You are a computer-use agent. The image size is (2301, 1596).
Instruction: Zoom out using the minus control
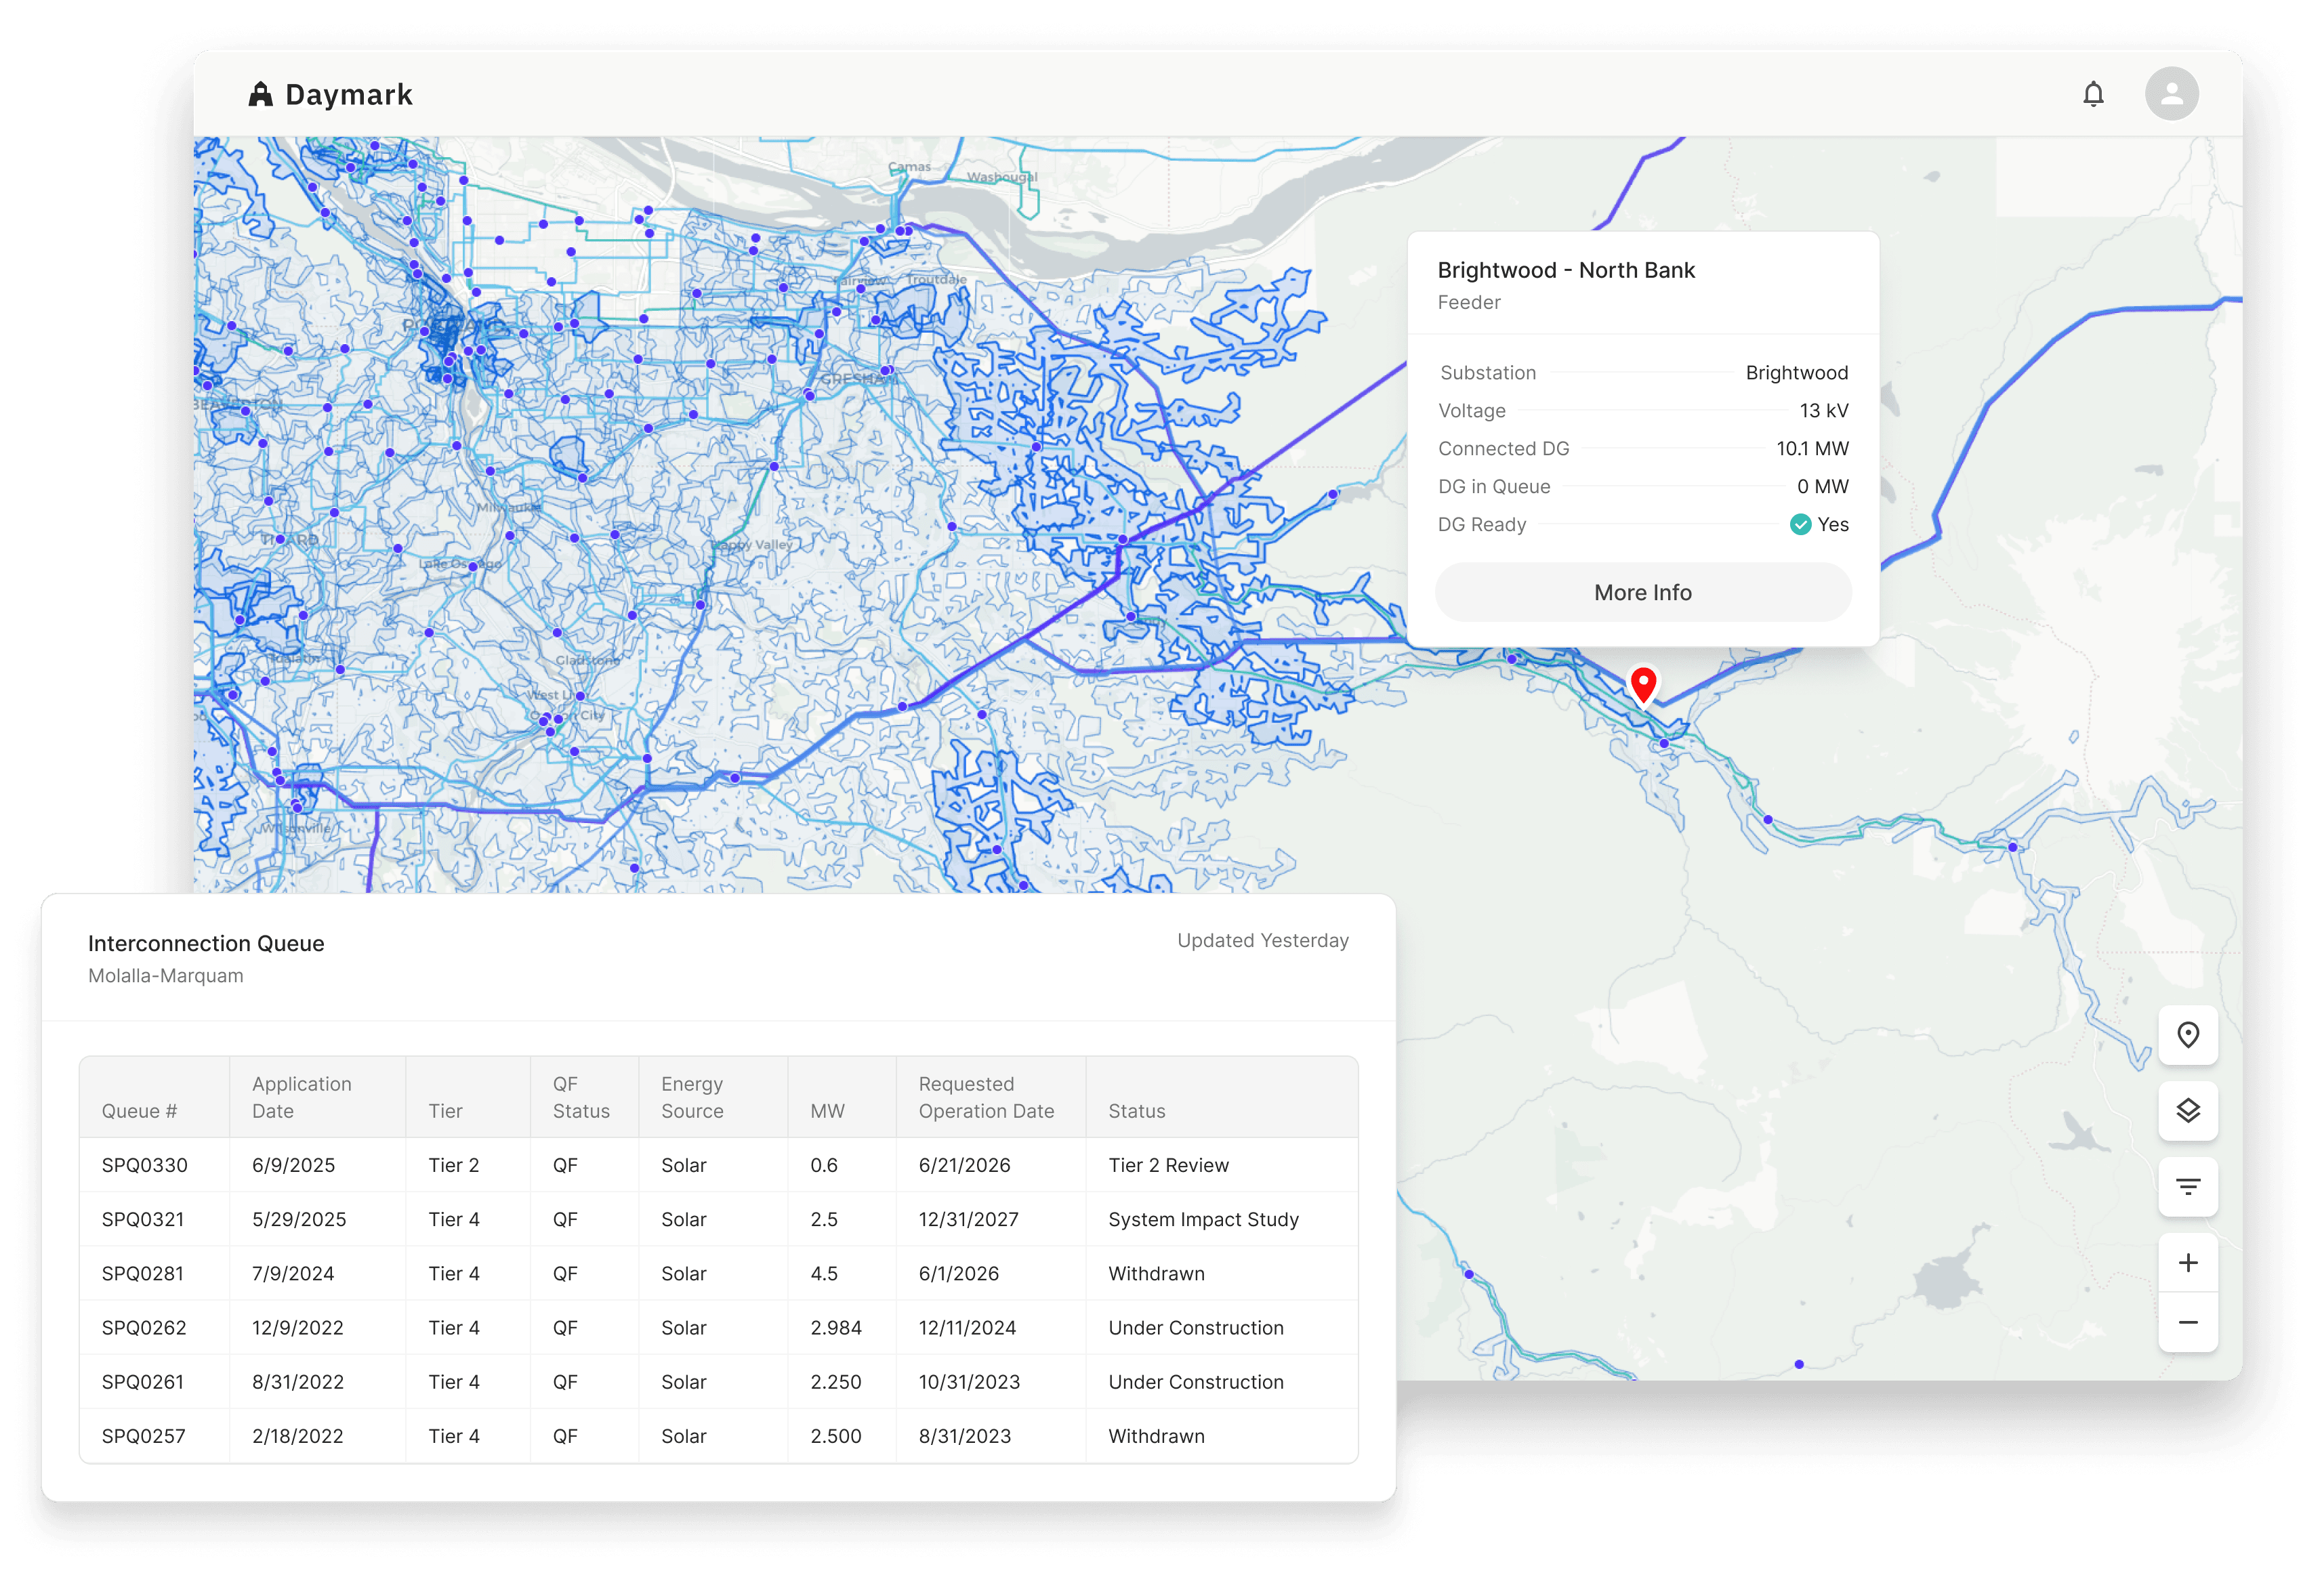pos(2188,1322)
